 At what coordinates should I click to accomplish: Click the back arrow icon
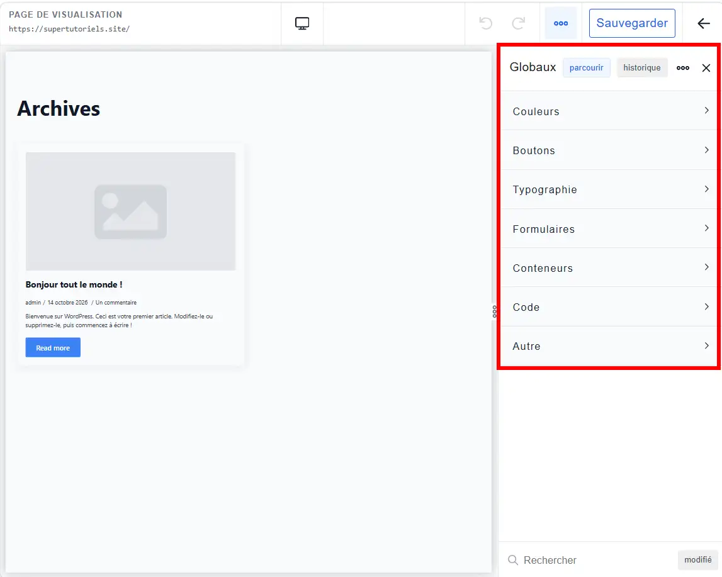[703, 23]
